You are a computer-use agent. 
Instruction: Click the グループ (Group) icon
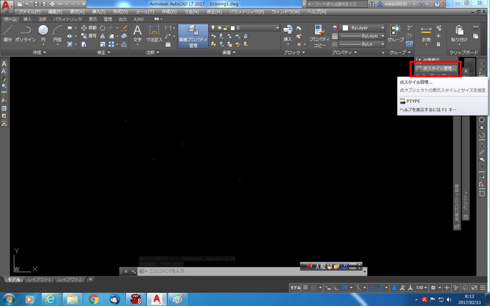click(x=395, y=33)
